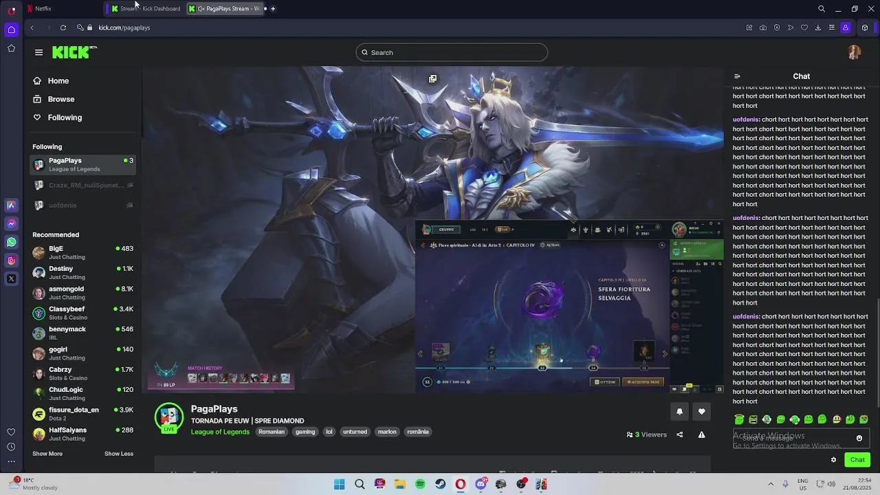880x495 pixels.
Task: Open PagaPlays in Following list
Action: tap(83, 165)
